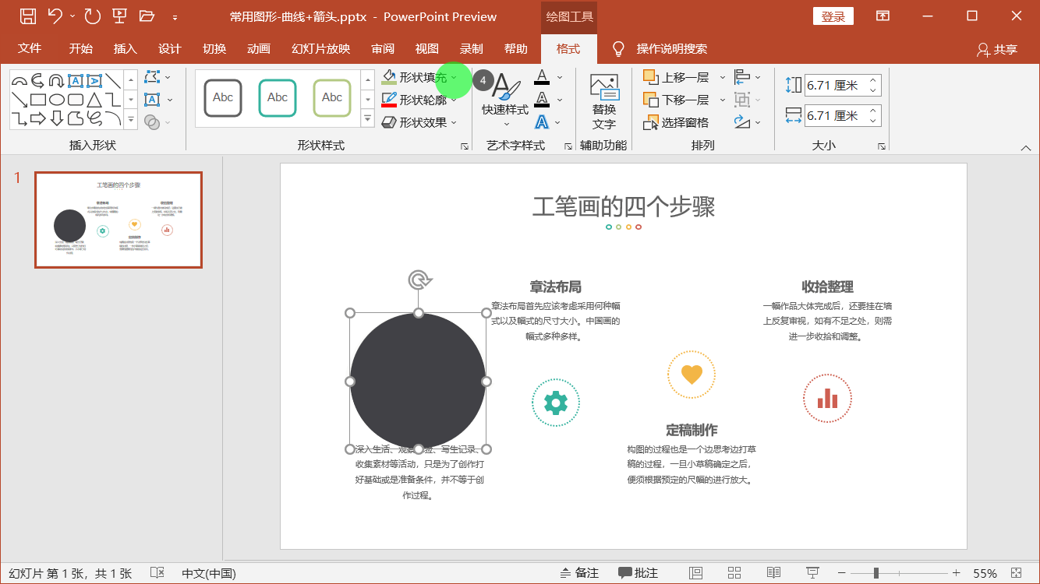Click Slide Show icon in status bar

(812, 573)
